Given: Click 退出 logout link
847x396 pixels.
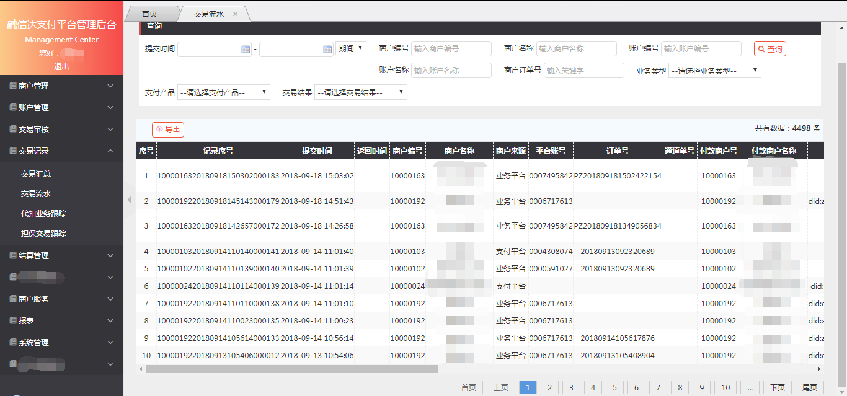Looking at the screenshot, I should [61, 67].
